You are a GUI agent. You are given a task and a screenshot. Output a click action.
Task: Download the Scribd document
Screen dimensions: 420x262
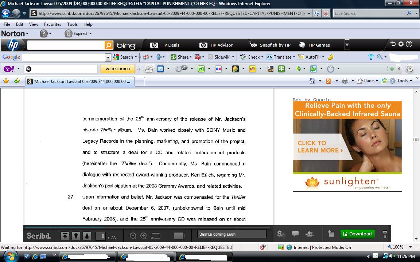tap(358, 234)
